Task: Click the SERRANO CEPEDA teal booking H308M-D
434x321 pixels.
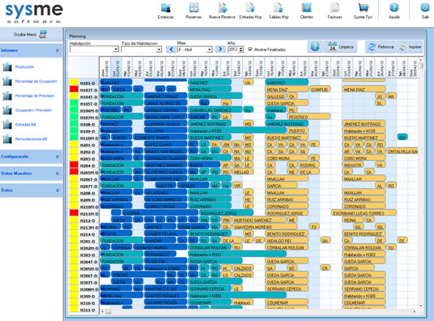Action: [x=210, y=289]
